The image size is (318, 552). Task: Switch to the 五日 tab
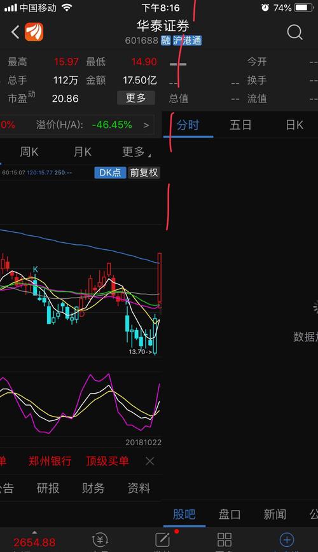click(240, 125)
